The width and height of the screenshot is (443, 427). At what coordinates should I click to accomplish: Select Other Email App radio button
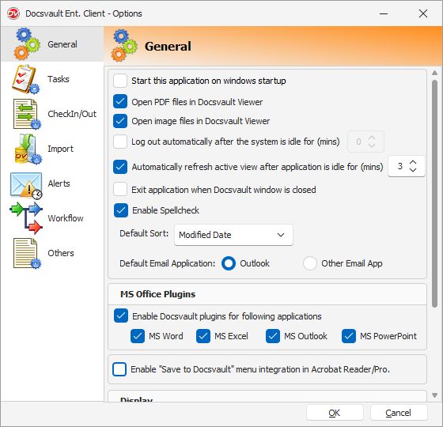pyautogui.click(x=310, y=263)
